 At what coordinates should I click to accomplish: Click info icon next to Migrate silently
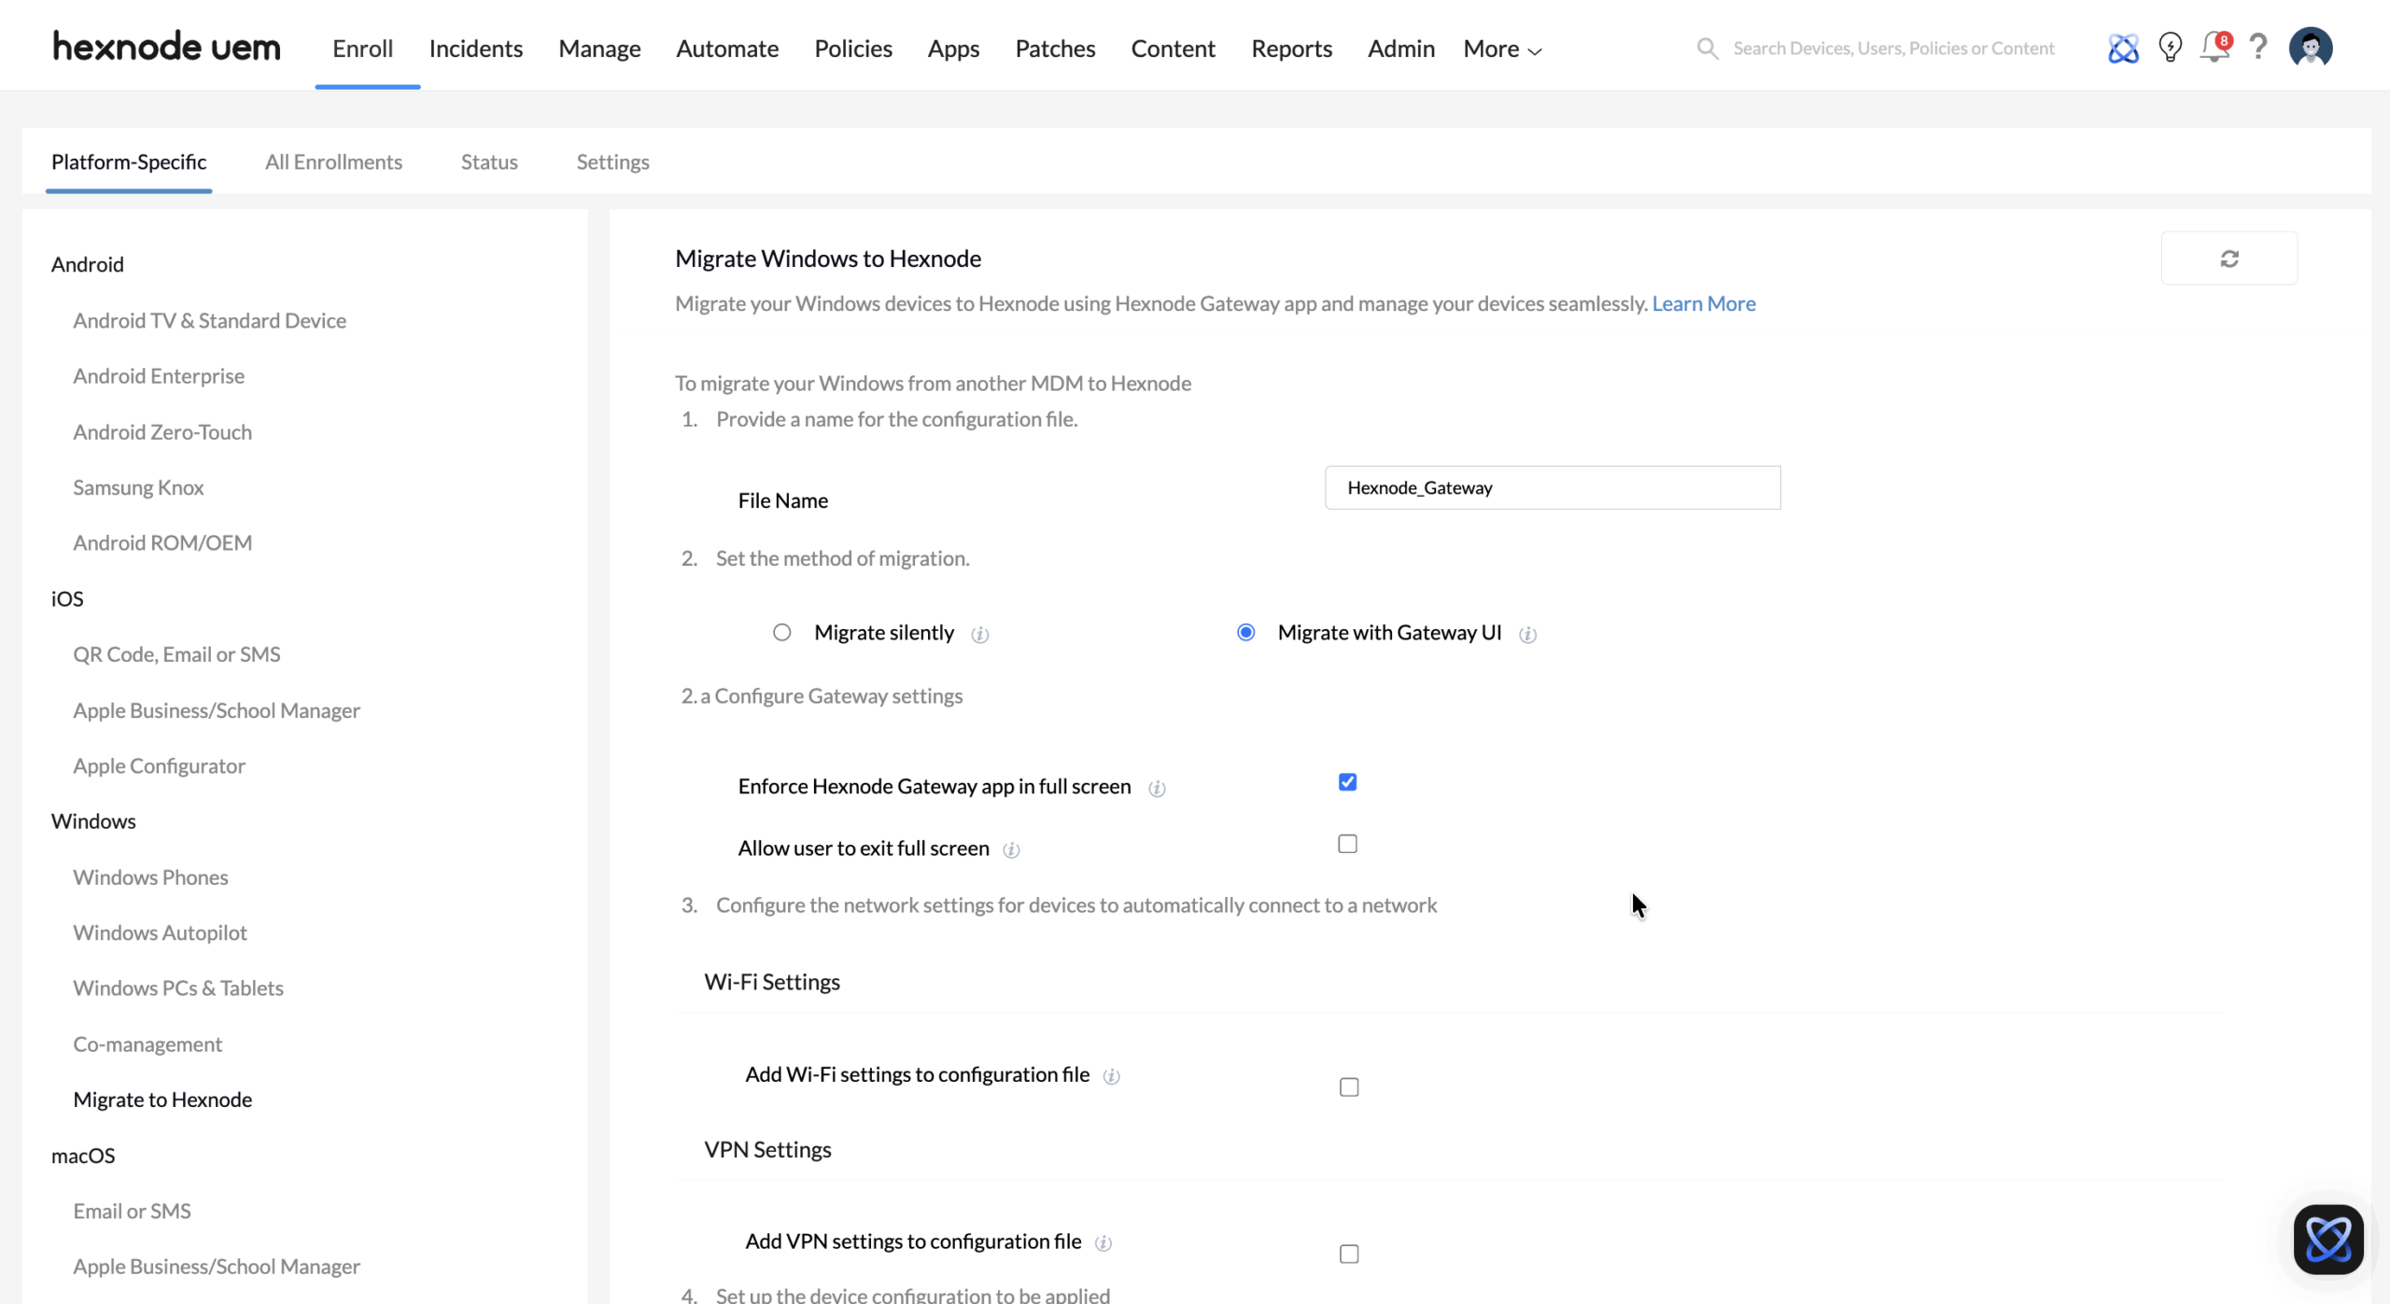[x=979, y=635]
